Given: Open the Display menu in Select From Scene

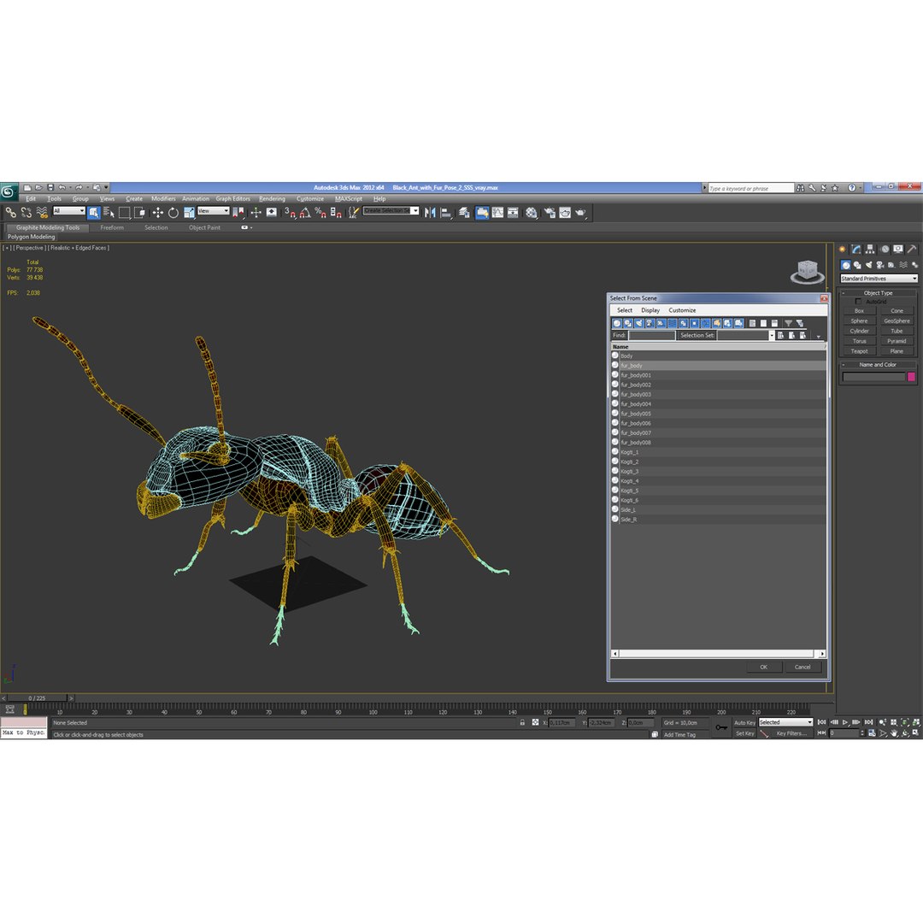Looking at the screenshot, I should point(650,310).
